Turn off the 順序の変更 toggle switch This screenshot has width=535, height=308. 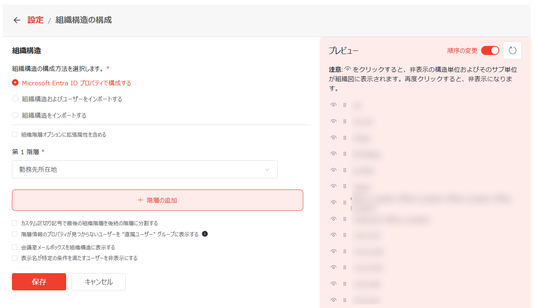(490, 50)
